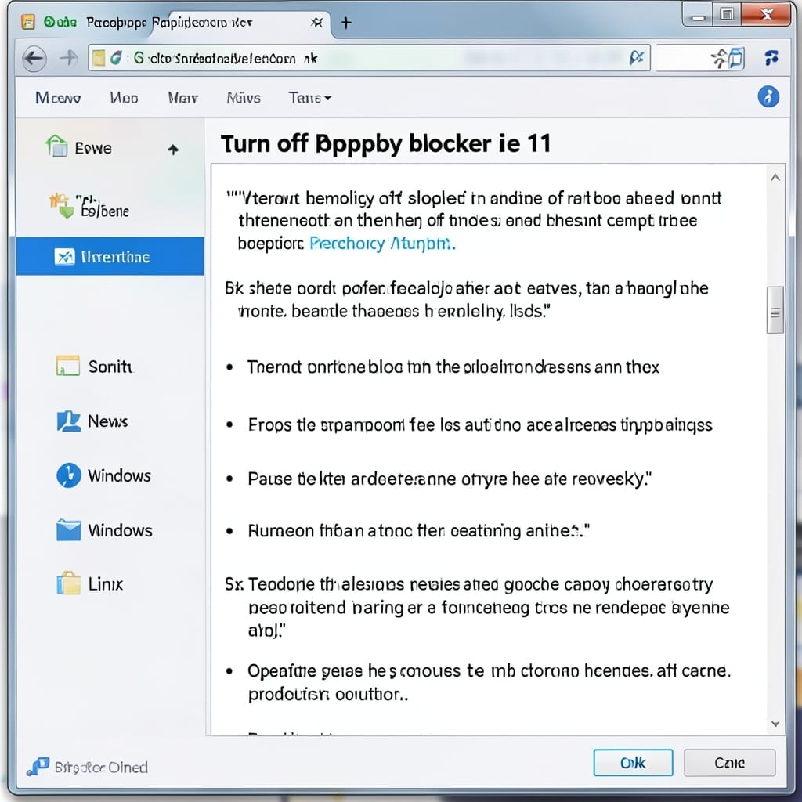Minimize the browser window
This screenshot has height=802, width=802.
698,16
